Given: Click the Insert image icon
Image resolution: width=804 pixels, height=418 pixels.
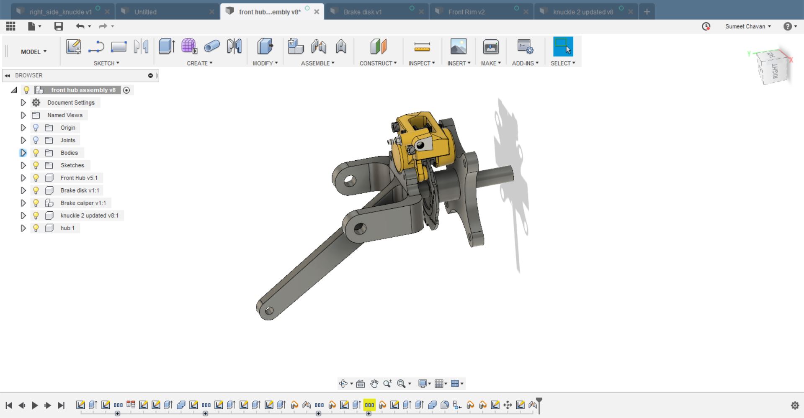Looking at the screenshot, I should [459, 46].
